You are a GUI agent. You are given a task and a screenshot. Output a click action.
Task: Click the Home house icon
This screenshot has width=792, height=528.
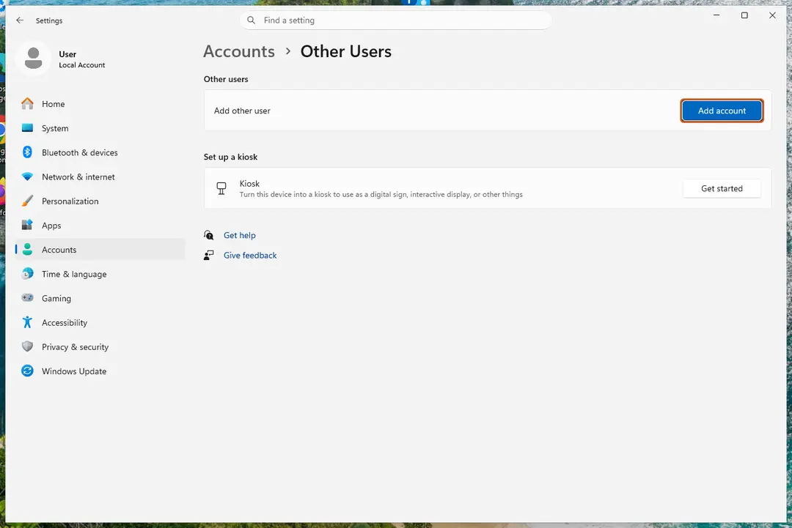point(27,103)
